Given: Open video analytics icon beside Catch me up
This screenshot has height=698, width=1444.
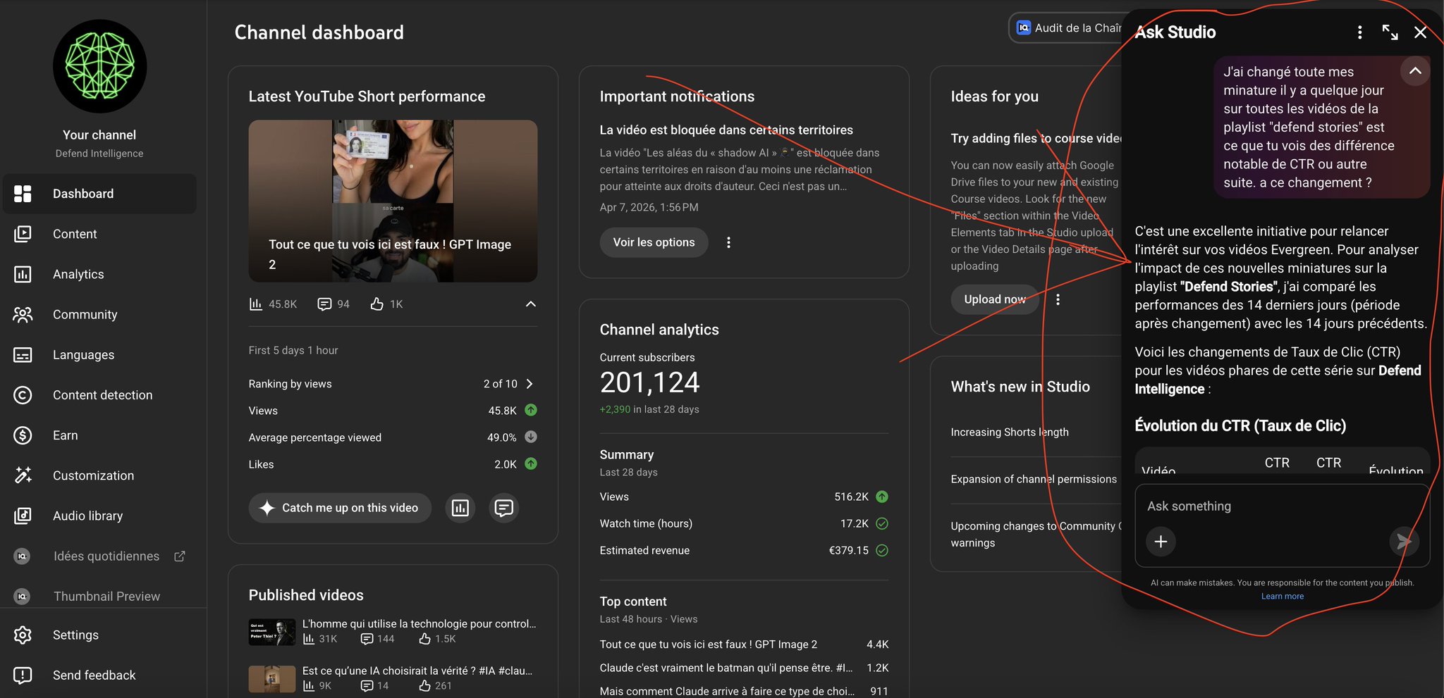Looking at the screenshot, I should (x=460, y=508).
